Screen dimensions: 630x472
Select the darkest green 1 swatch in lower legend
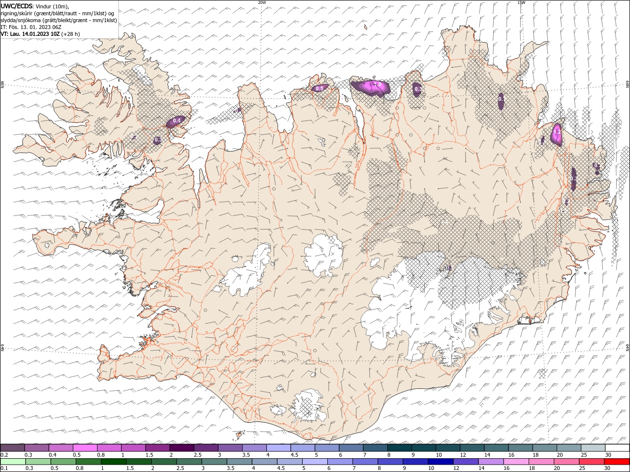114,462
